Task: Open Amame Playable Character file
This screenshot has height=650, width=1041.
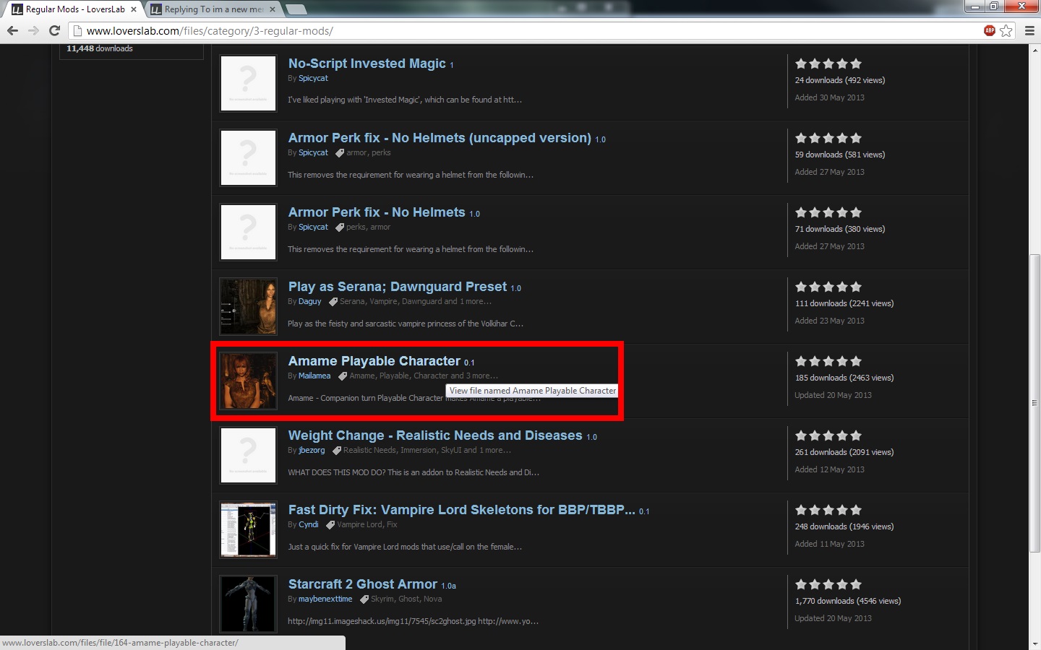Action: tap(374, 361)
